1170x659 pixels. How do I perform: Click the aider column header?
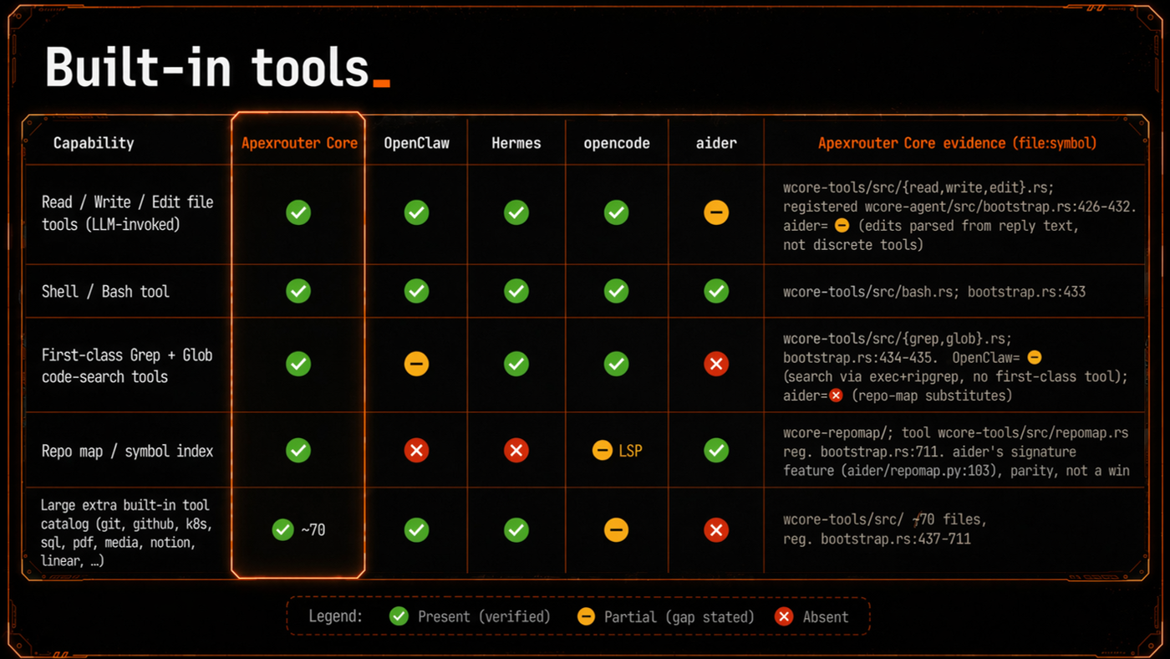pos(716,143)
